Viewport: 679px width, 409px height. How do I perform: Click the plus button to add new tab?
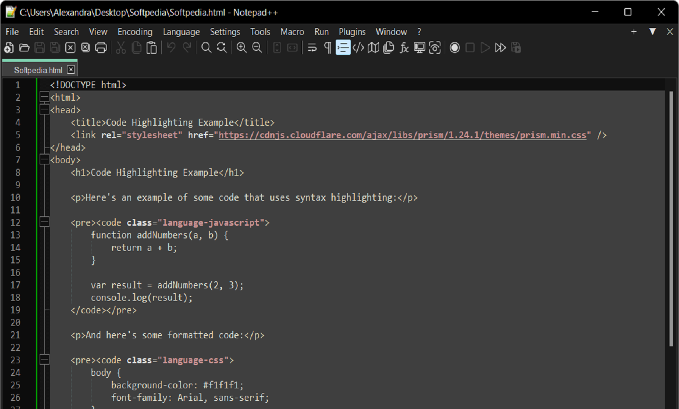[x=634, y=32]
